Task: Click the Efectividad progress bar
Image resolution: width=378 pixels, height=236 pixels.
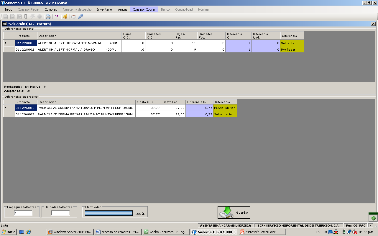Action: (109, 213)
